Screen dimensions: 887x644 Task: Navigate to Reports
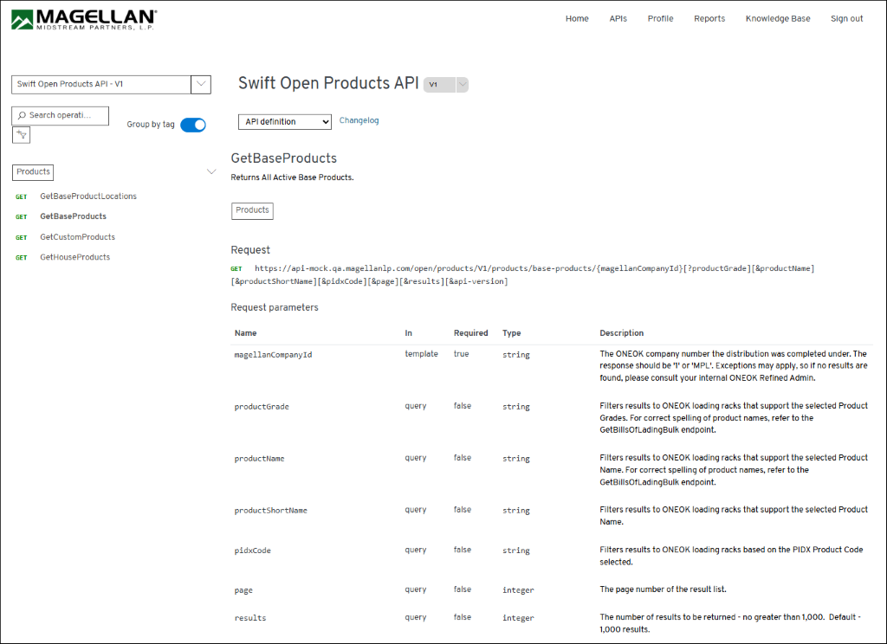(x=709, y=19)
